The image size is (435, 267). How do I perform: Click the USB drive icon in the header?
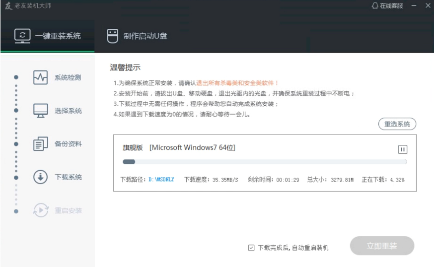click(x=113, y=36)
